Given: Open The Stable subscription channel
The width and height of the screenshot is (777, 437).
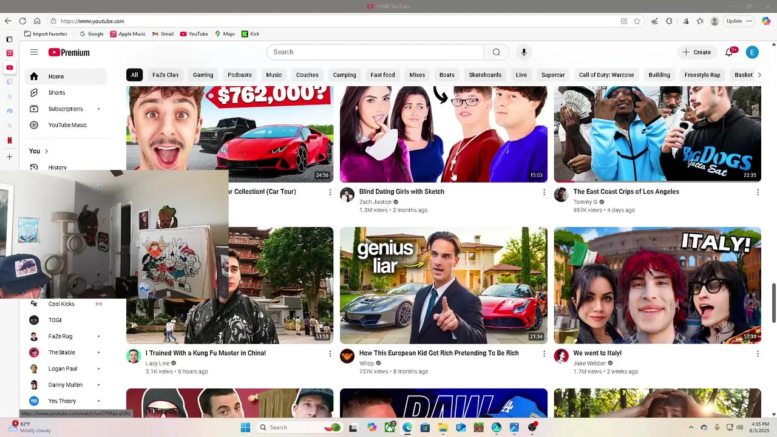Looking at the screenshot, I should click(x=67, y=353).
